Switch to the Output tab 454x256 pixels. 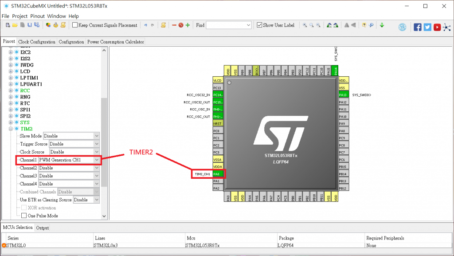coord(42,228)
